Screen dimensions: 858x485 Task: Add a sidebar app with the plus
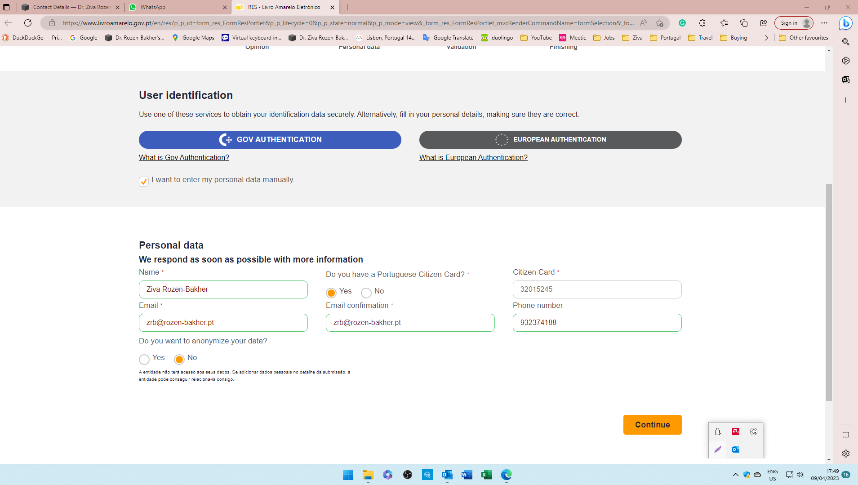click(x=846, y=100)
